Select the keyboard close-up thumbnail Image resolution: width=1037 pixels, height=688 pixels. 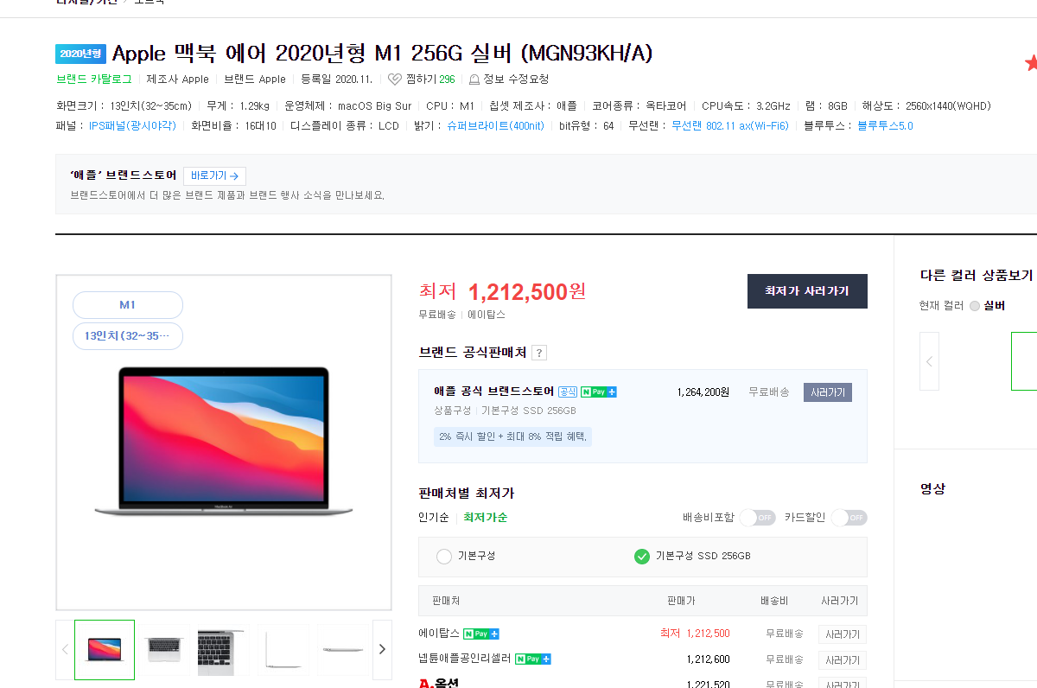click(x=224, y=649)
